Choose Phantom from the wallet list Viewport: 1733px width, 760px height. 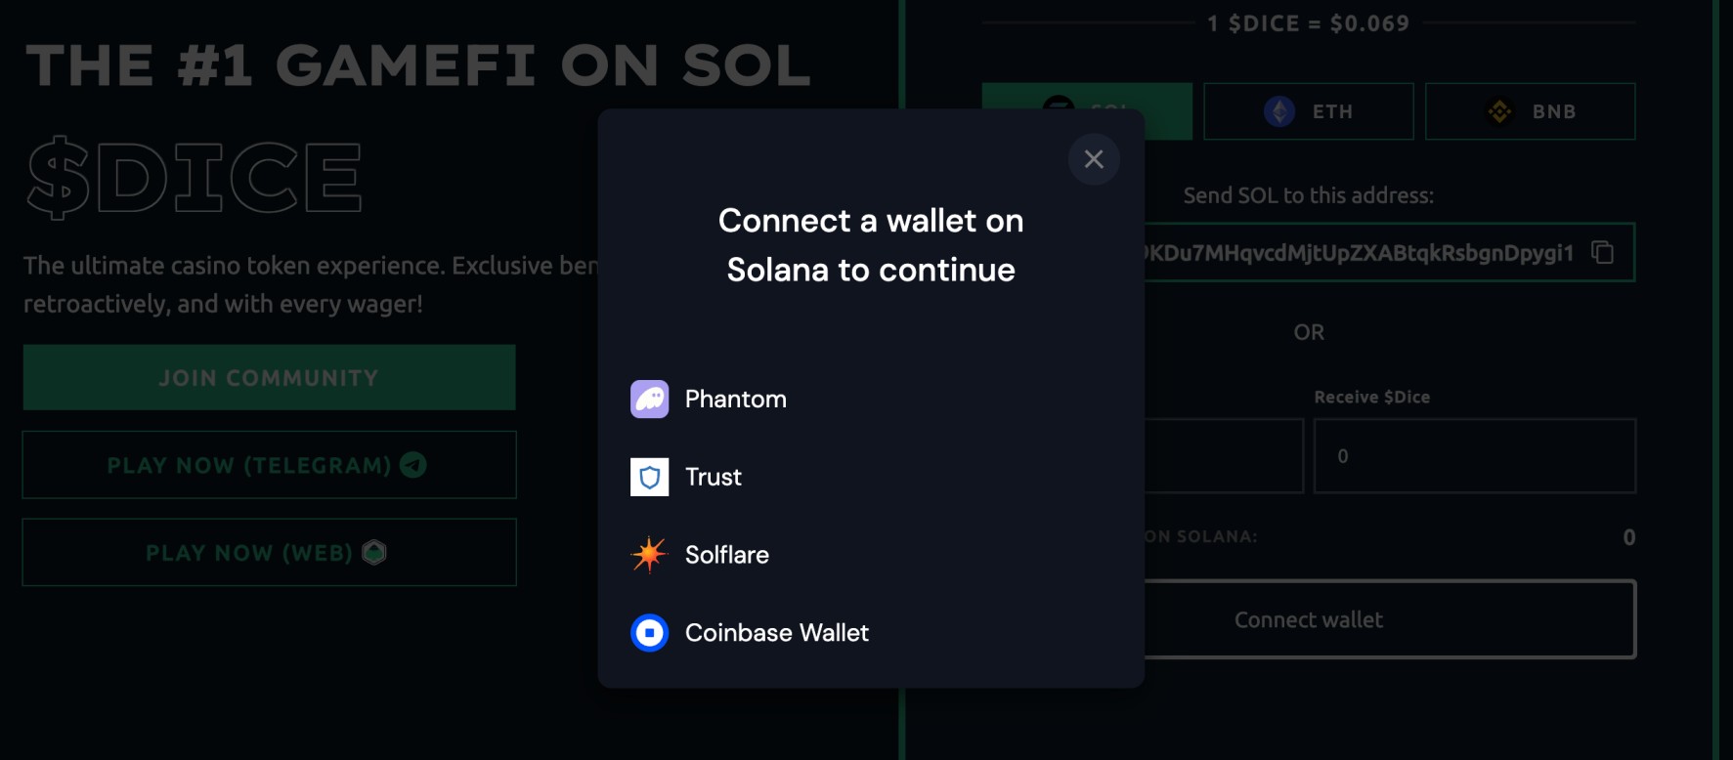tap(870, 399)
